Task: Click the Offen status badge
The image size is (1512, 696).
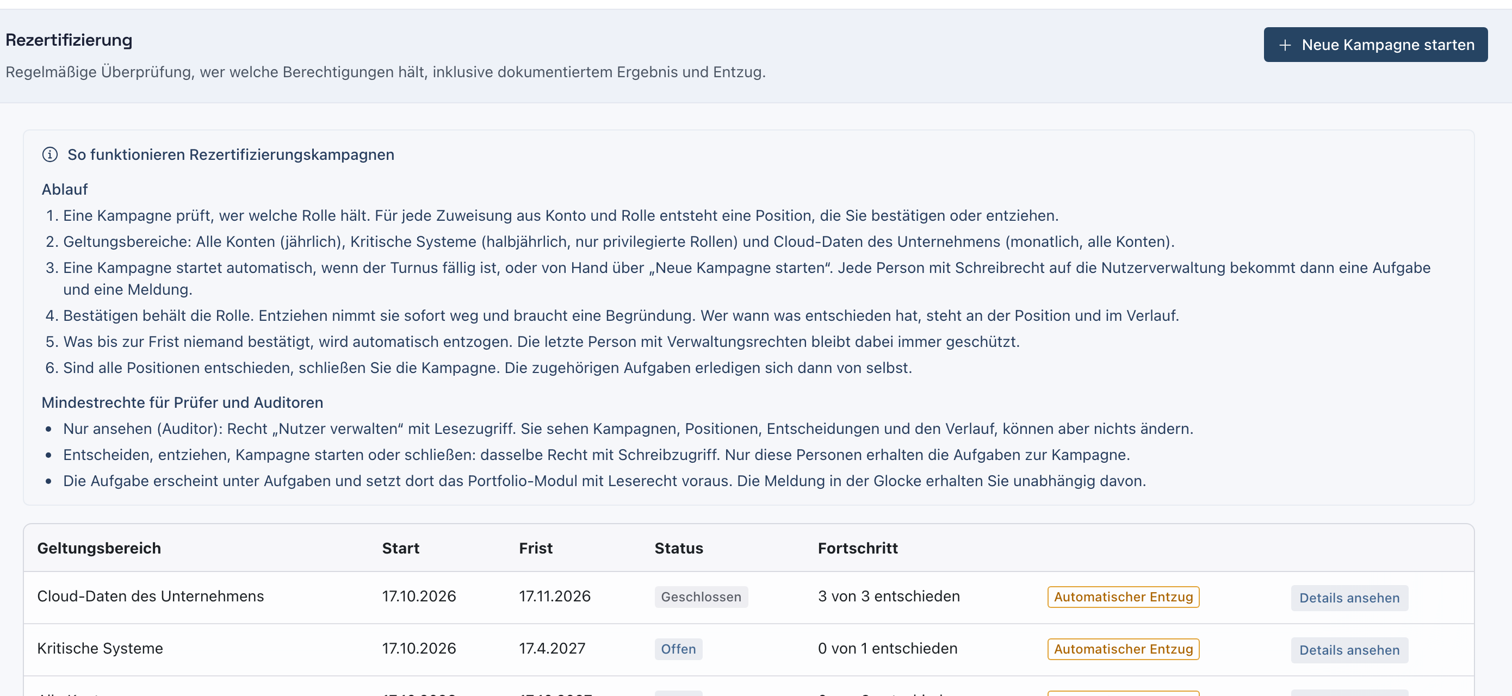Action: pos(678,649)
